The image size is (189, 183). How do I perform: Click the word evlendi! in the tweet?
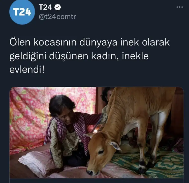point(27,70)
